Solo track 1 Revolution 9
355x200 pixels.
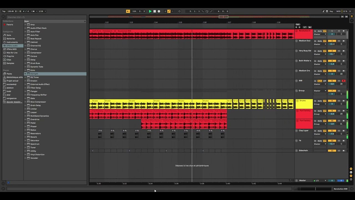339,31
